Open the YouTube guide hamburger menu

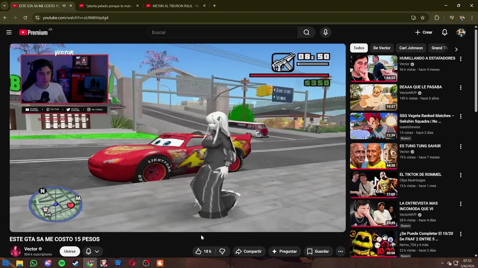point(9,32)
